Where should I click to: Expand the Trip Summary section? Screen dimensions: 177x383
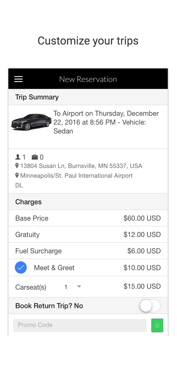(37, 97)
